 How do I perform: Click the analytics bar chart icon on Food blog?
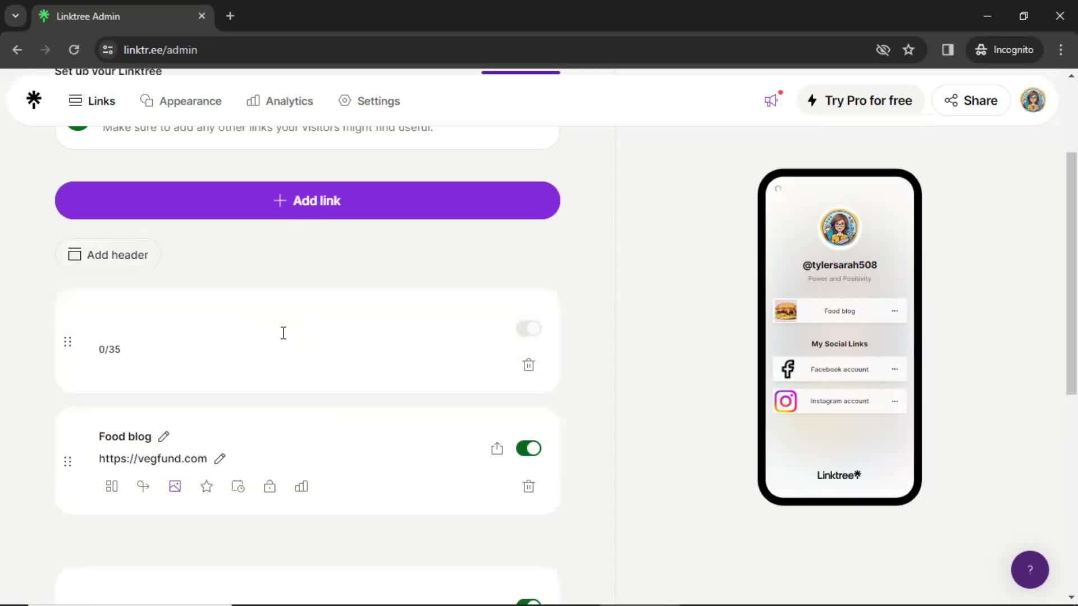[x=302, y=486]
